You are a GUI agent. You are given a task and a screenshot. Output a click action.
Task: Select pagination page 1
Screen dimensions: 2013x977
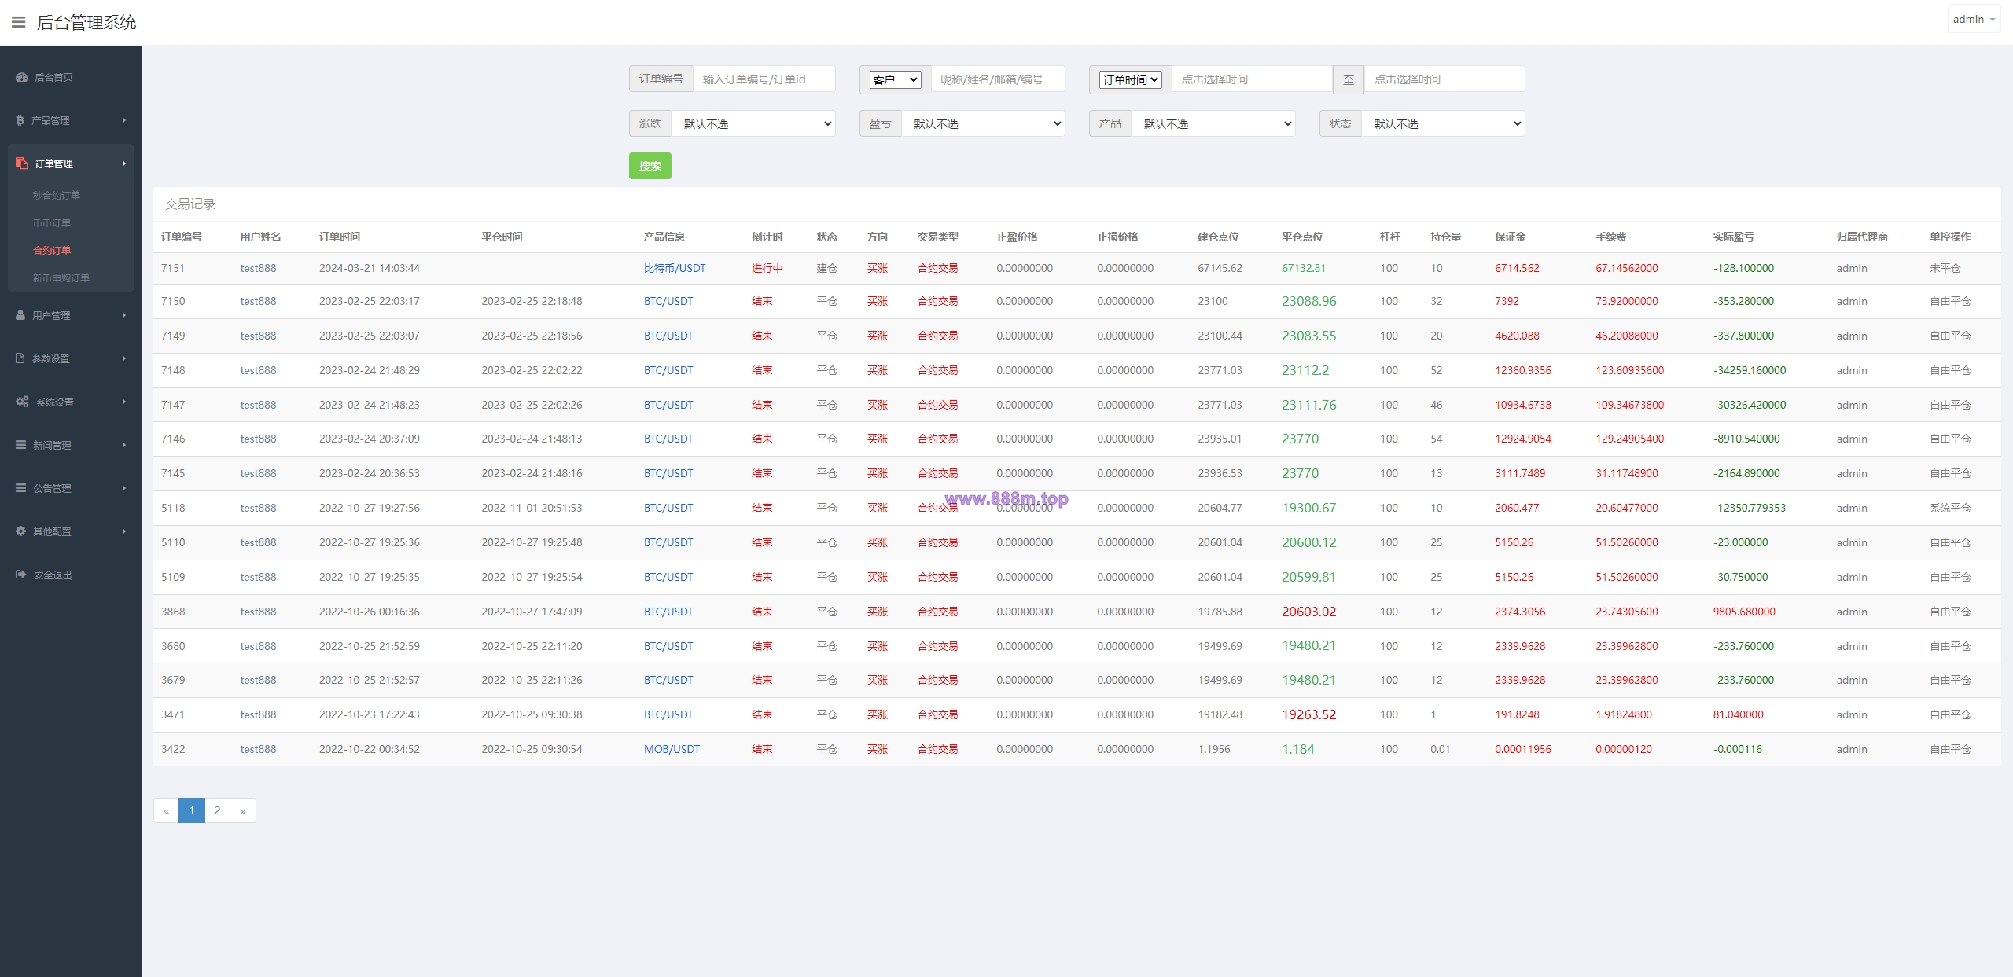click(x=192, y=810)
